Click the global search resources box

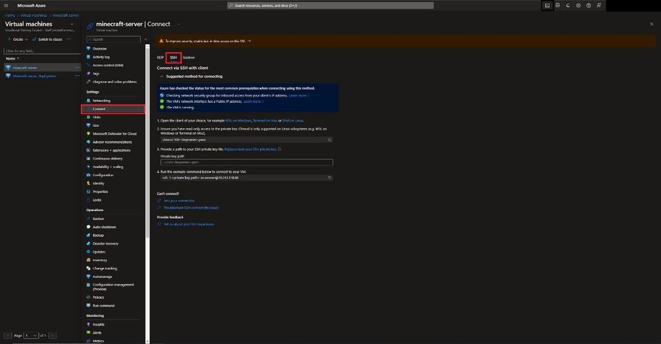331,5
